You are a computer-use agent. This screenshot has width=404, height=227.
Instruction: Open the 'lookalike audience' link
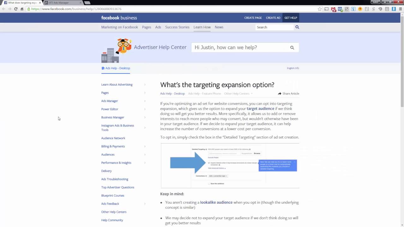pos(216,202)
